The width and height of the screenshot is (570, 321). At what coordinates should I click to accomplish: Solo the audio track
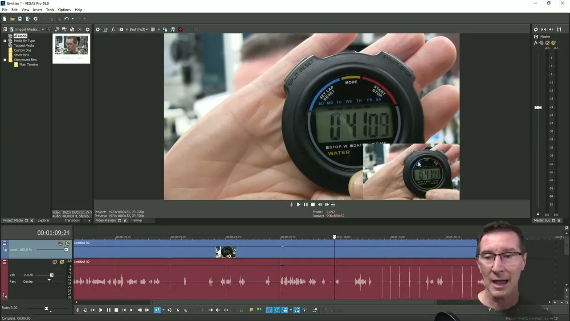click(62, 262)
